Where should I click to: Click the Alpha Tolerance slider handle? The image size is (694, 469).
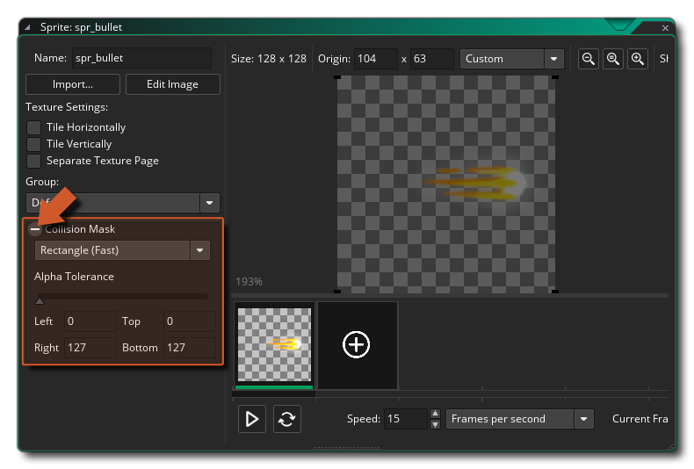[40, 301]
